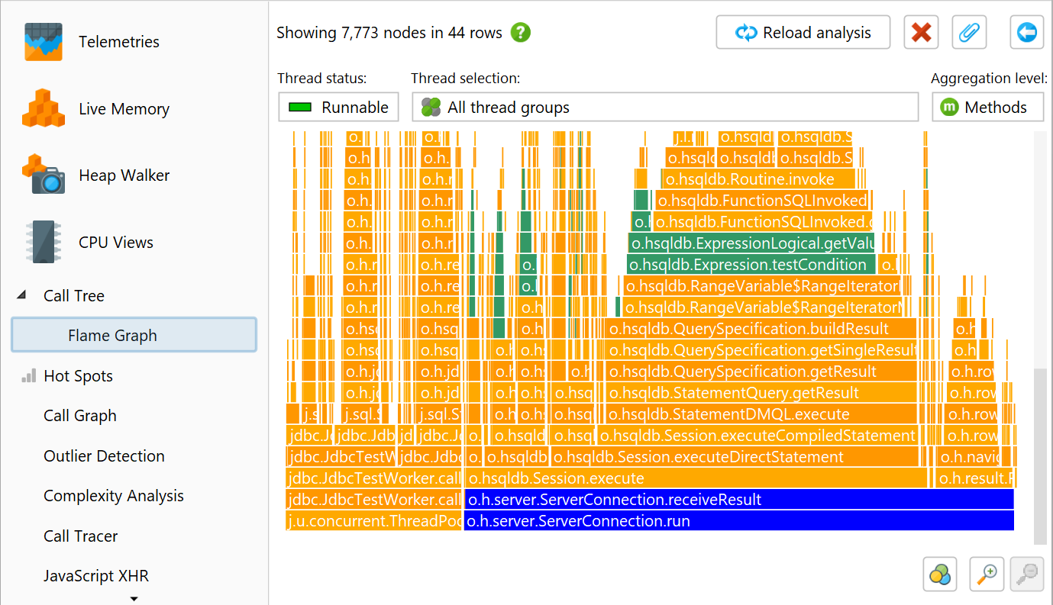Screen dimensions: 1053x605
Task: Open the Complexity Analysis view
Action: (114, 496)
